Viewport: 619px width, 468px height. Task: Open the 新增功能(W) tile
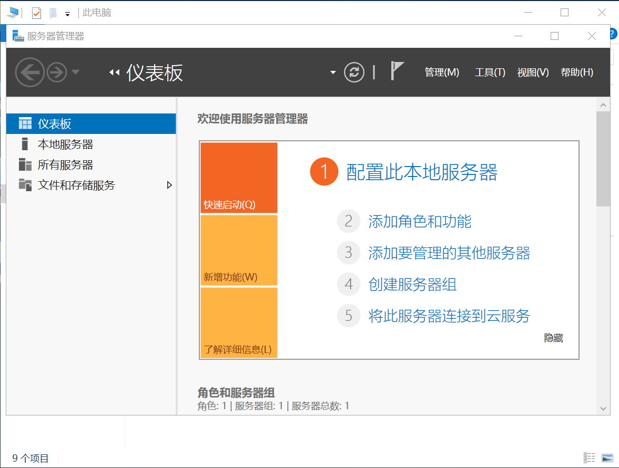239,250
